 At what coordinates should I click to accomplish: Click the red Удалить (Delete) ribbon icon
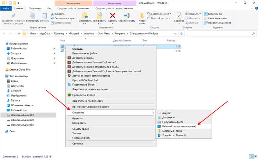click(113, 16)
